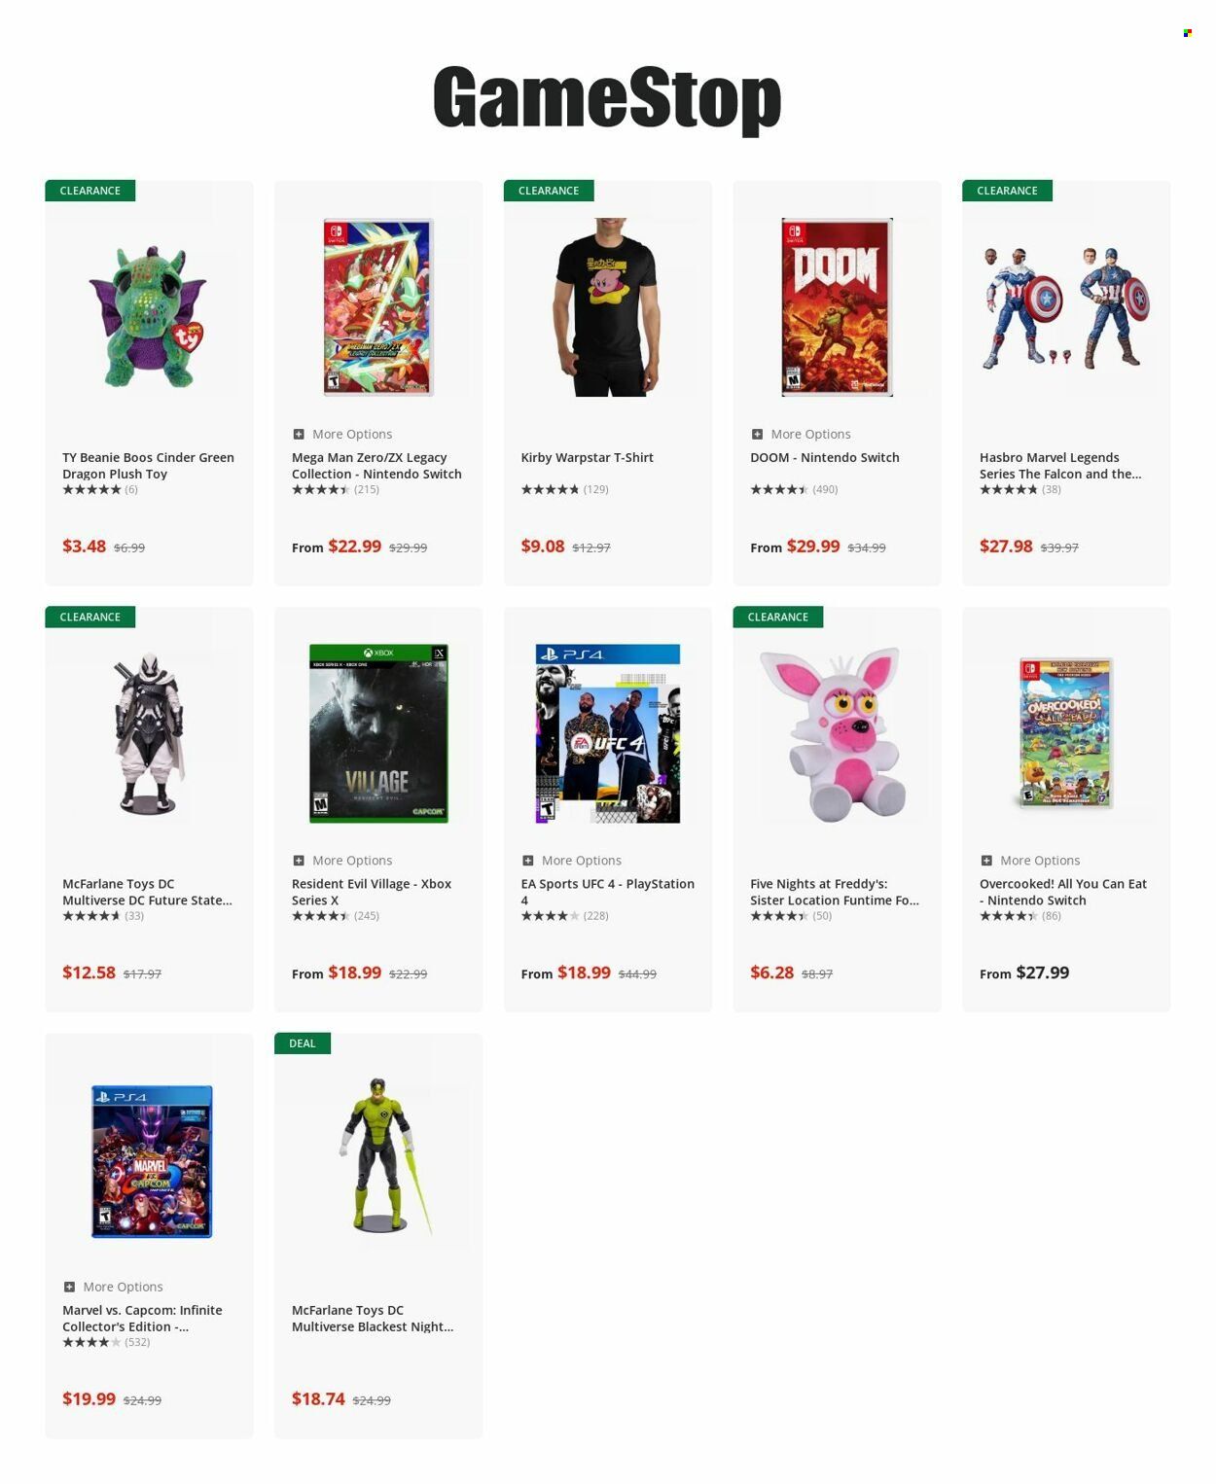Click plus icon for EA Sports UFC 4 options
This screenshot has width=1216, height=1484.
point(527,861)
